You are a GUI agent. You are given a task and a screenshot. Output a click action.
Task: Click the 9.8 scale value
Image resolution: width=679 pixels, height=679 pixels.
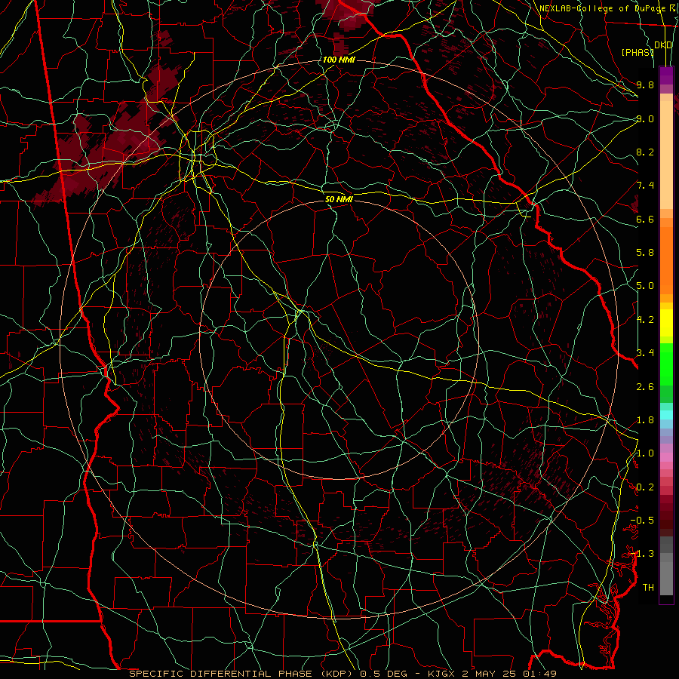point(645,84)
